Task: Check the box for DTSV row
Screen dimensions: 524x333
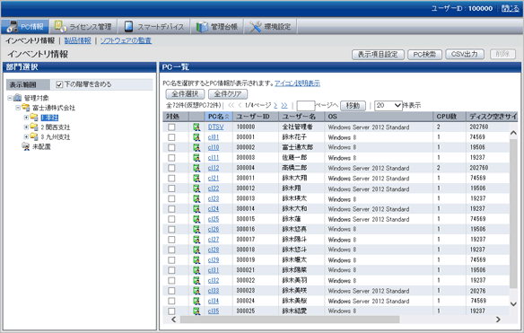Action: point(171,127)
